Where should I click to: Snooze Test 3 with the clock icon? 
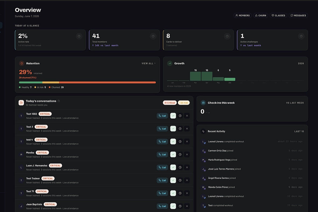point(180,129)
